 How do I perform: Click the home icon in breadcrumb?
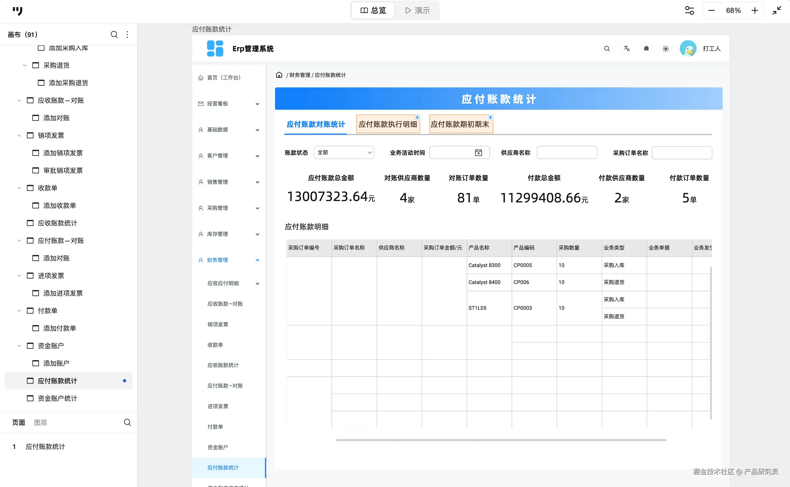click(x=279, y=75)
